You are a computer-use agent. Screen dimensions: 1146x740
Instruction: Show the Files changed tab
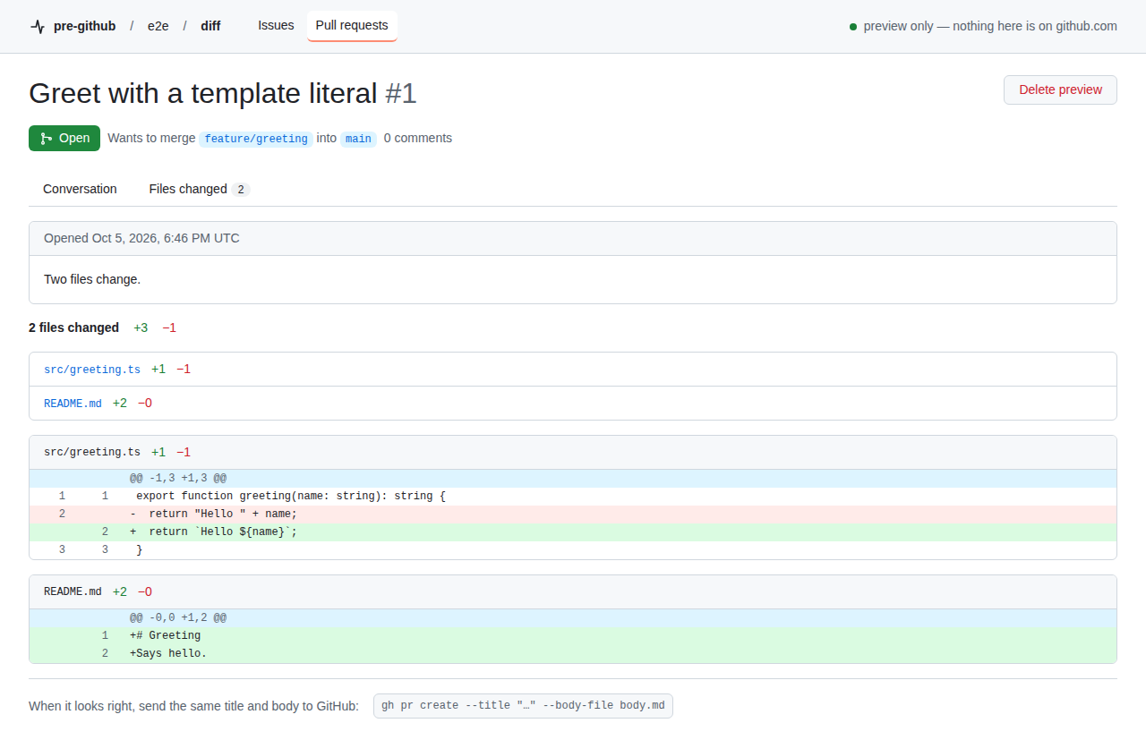[x=199, y=189]
